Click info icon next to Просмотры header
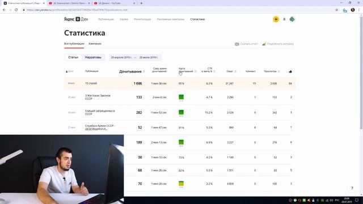This screenshot has height=204, width=363. pos(279,71)
